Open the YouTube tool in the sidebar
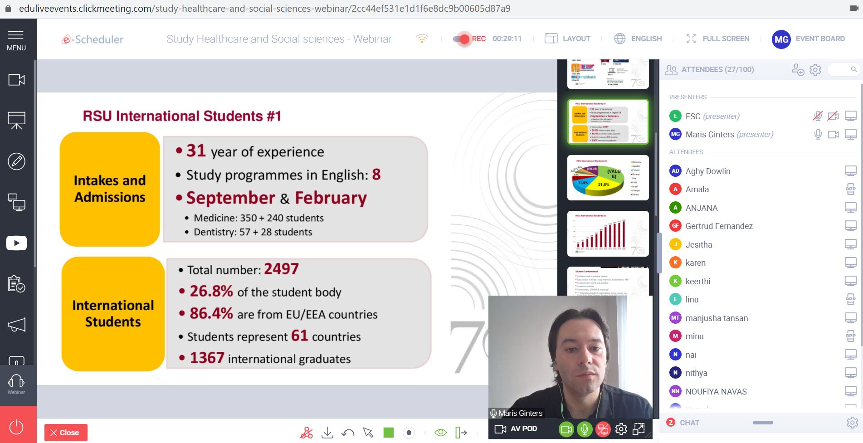 point(16,243)
